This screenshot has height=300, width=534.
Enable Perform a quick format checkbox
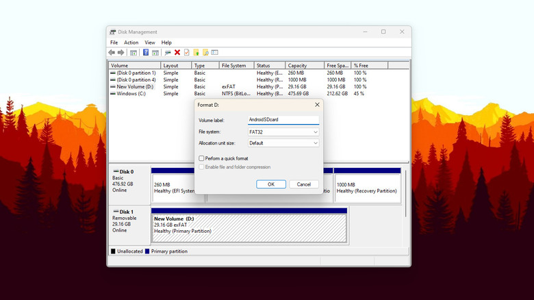pos(201,158)
